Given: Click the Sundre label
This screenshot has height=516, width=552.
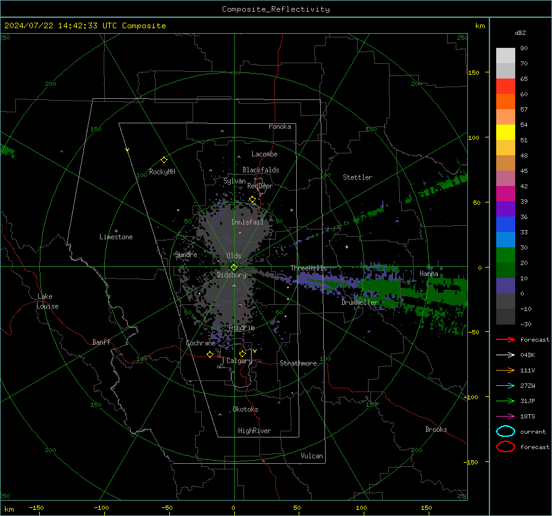Looking at the screenshot, I should [186, 255].
